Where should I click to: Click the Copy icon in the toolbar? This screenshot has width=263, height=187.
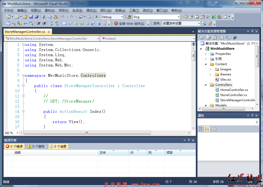[x=49, y=17]
